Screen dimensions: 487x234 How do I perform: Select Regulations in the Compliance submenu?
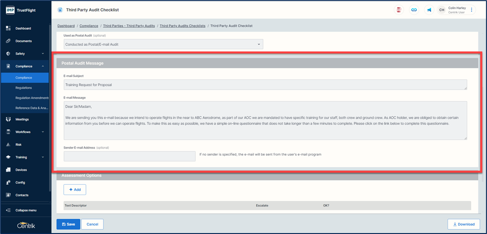tap(24, 88)
